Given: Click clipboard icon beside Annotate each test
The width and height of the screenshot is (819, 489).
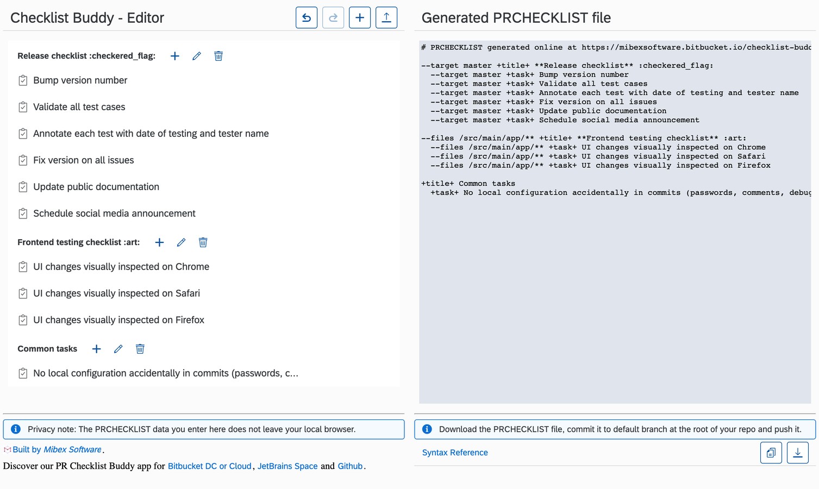Looking at the screenshot, I should pyautogui.click(x=23, y=134).
